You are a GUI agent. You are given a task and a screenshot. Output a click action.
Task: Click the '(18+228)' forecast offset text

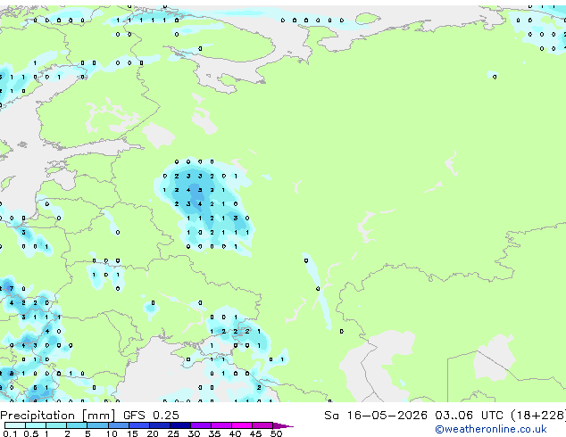coord(538,416)
